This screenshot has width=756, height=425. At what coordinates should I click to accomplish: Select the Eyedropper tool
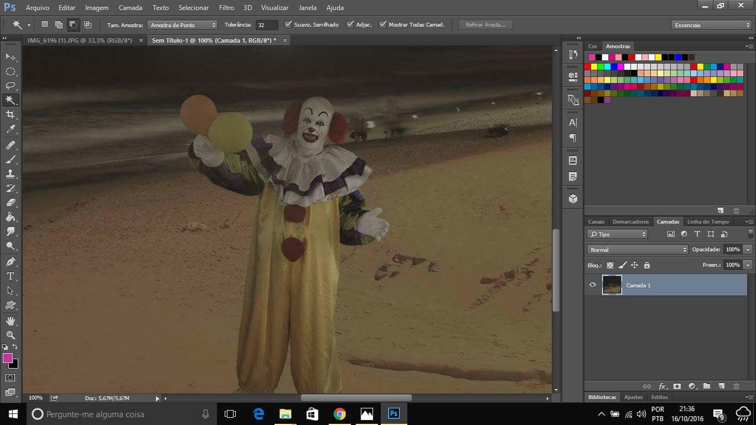(11, 129)
